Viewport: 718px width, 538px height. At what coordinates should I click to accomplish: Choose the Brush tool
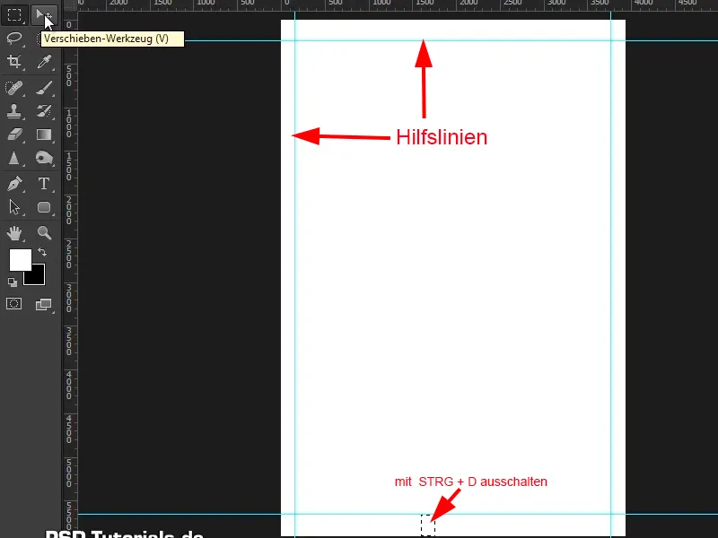pos(44,87)
